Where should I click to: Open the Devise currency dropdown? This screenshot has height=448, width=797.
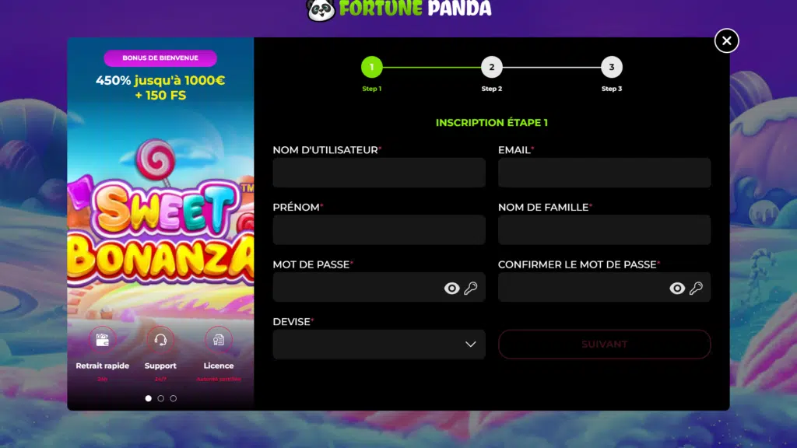point(379,345)
